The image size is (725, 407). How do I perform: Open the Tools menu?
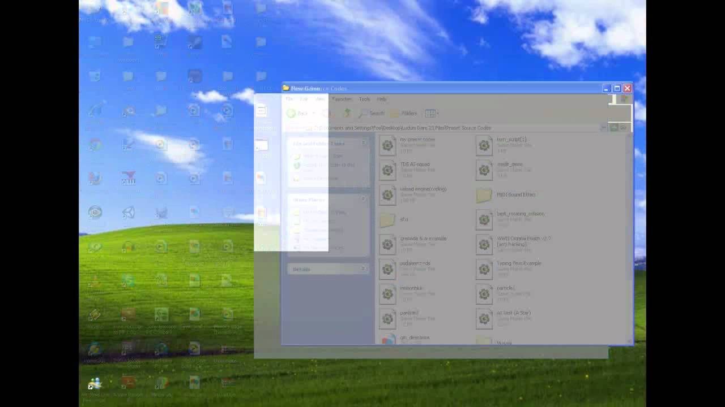[x=364, y=99]
